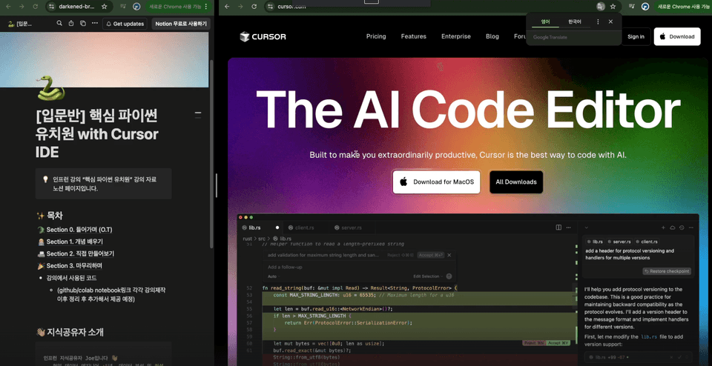Click Restore checkpoint button
This screenshot has height=366, width=712.
pyautogui.click(x=667, y=271)
